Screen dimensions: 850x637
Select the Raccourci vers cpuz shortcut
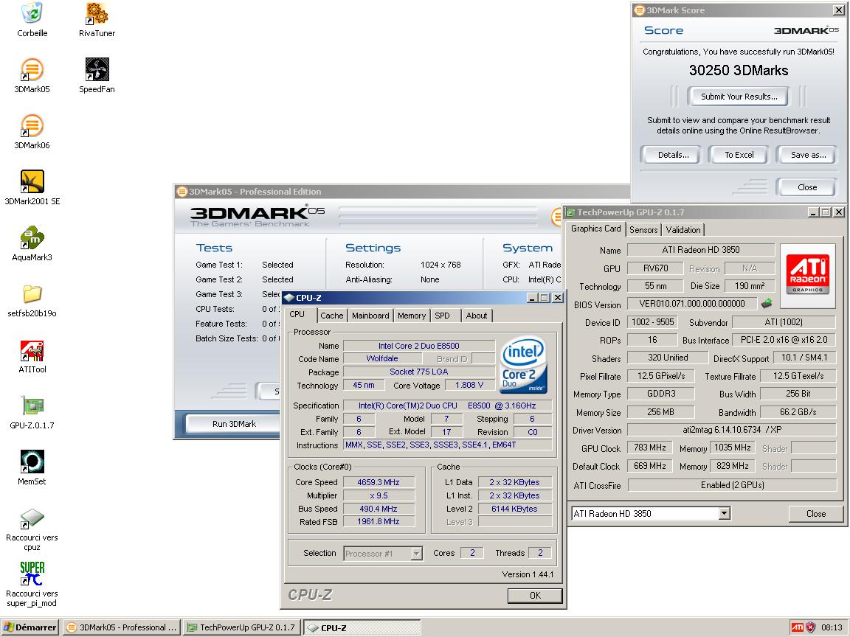pyautogui.click(x=32, y=518)
